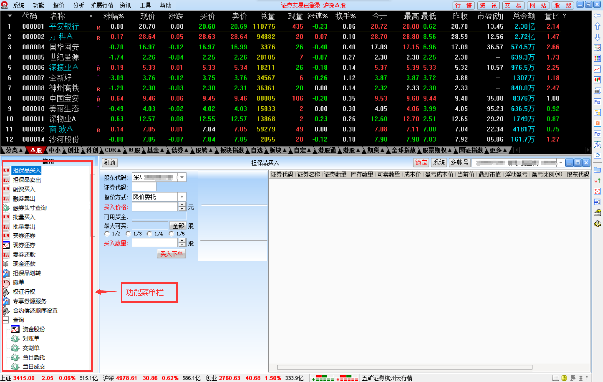The height and width of the screenshot is (382, 603).
Task: Switch to the 创业 market tab
Action: click(74, 150)
